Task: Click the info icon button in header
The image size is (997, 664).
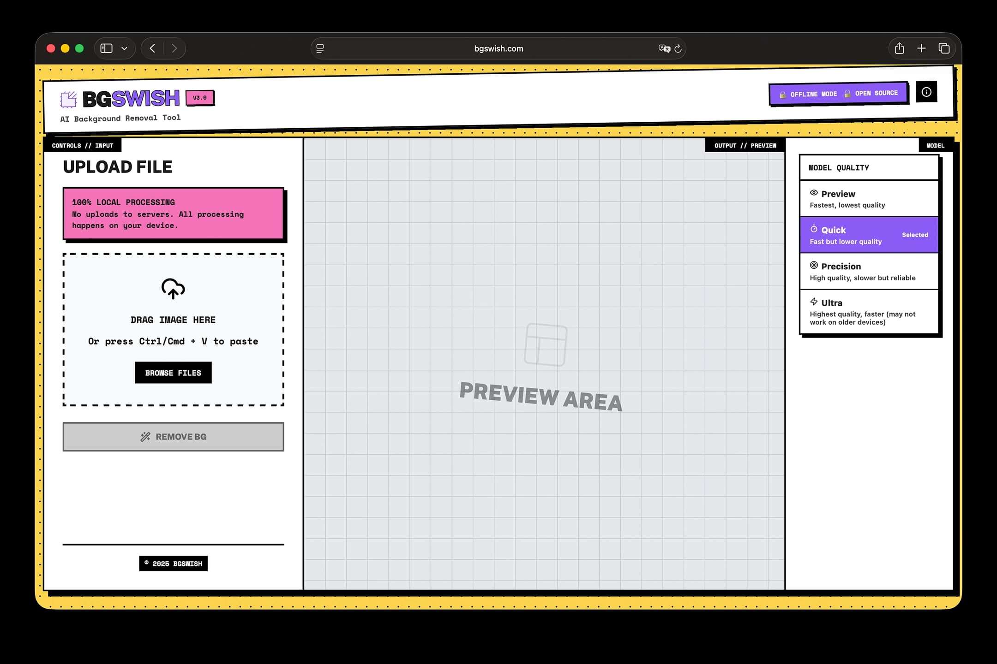Action: [926, 92]
